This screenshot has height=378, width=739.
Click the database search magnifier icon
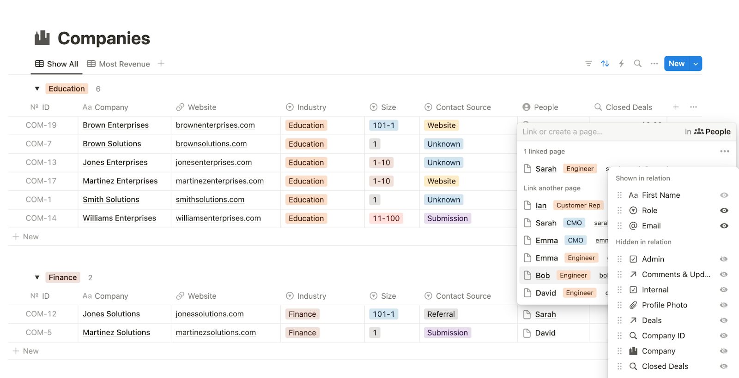point(638,64)
